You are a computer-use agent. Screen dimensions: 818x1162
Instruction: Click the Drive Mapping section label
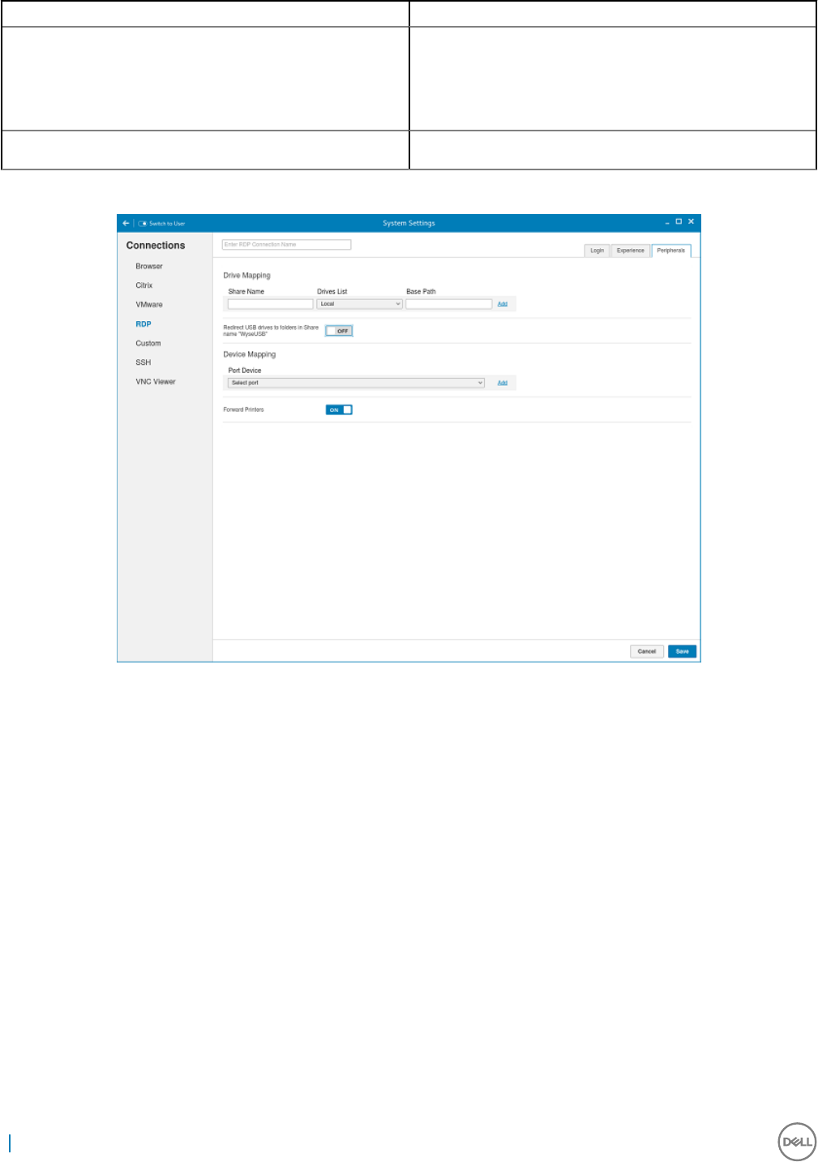pos(247,276)
